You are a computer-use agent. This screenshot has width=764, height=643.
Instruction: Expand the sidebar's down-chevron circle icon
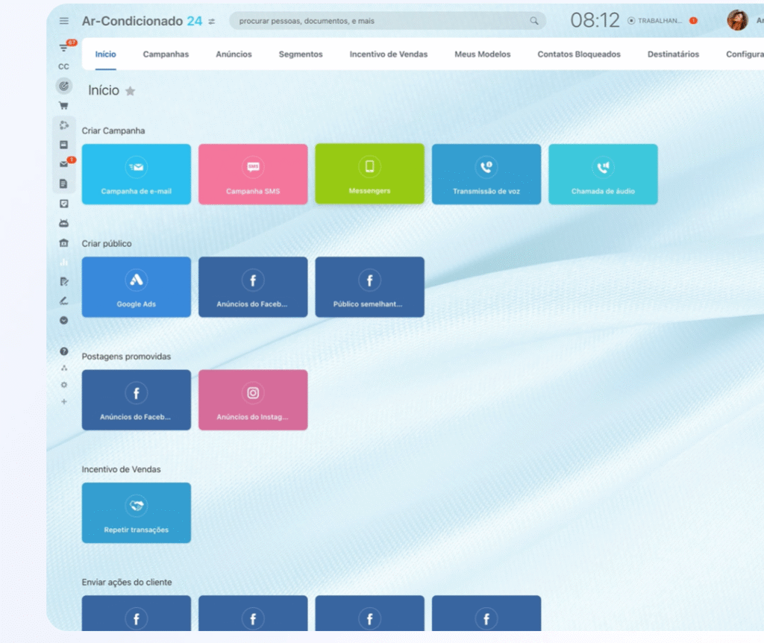[63, 320]
